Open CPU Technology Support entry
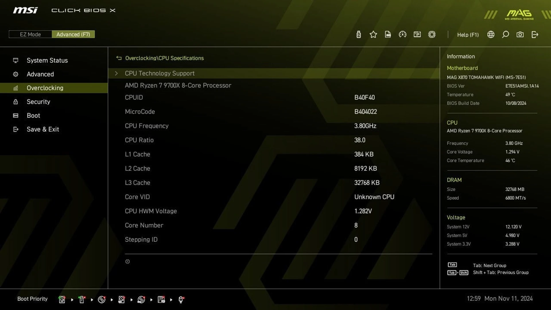Image resolution: width=551 pixels, height=310 pixels. [x=273, y=73]
